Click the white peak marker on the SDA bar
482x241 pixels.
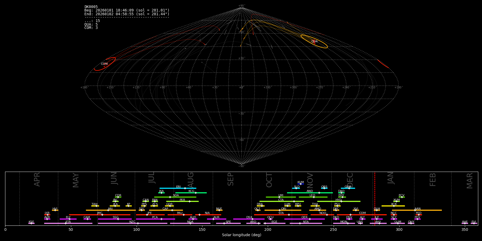coord(170,197)
